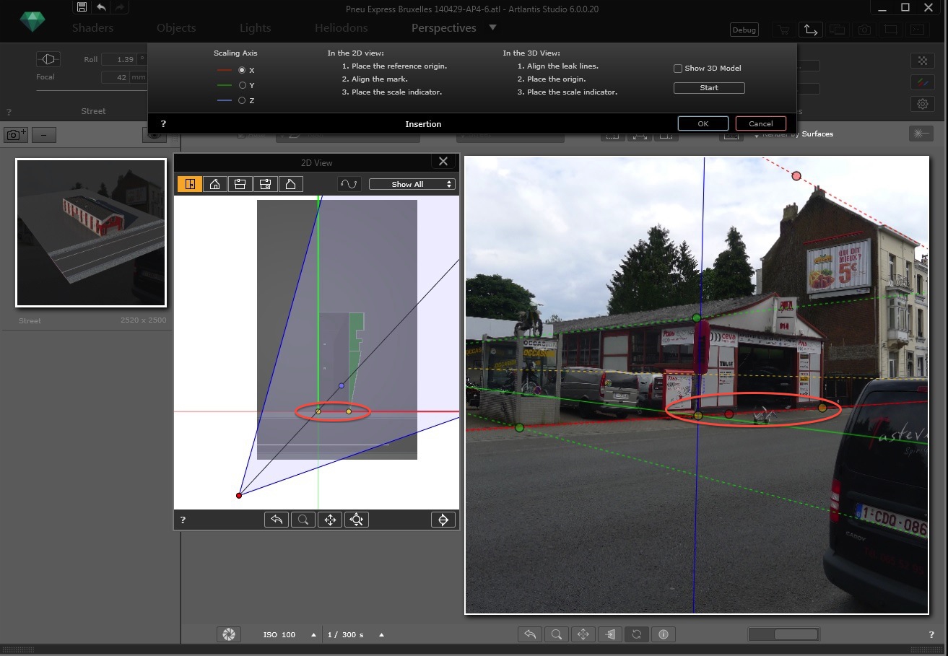
Task: Switch to the top plan view icon
Action: [x=190, y=184]
